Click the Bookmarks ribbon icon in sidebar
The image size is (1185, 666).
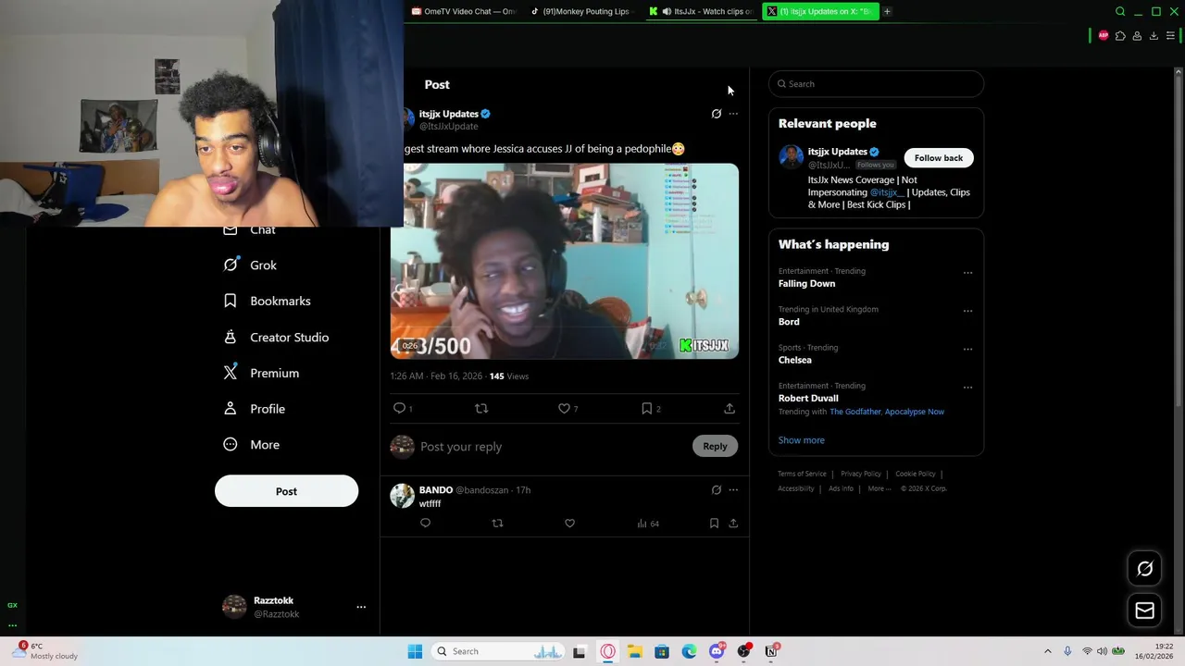[231, 301]
